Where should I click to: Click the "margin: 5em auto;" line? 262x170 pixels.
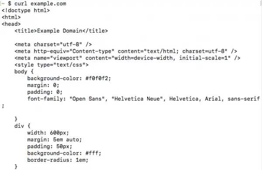(55, 139)
